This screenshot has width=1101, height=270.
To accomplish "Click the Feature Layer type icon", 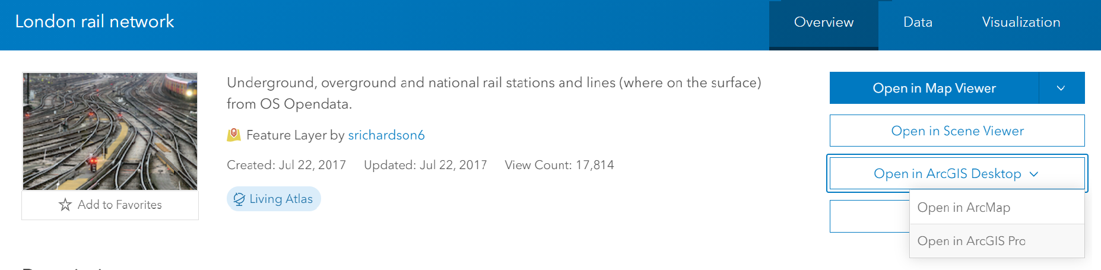I will point(234,135).
